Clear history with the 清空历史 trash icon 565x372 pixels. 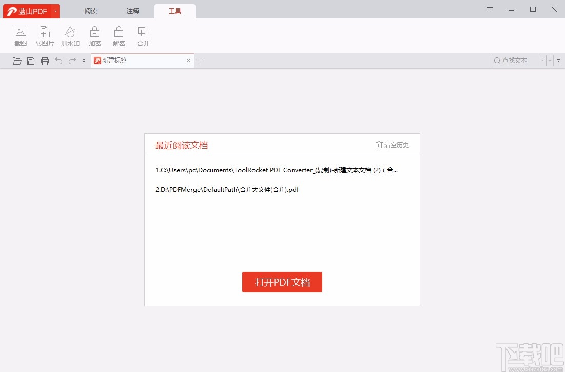[392, 145]
